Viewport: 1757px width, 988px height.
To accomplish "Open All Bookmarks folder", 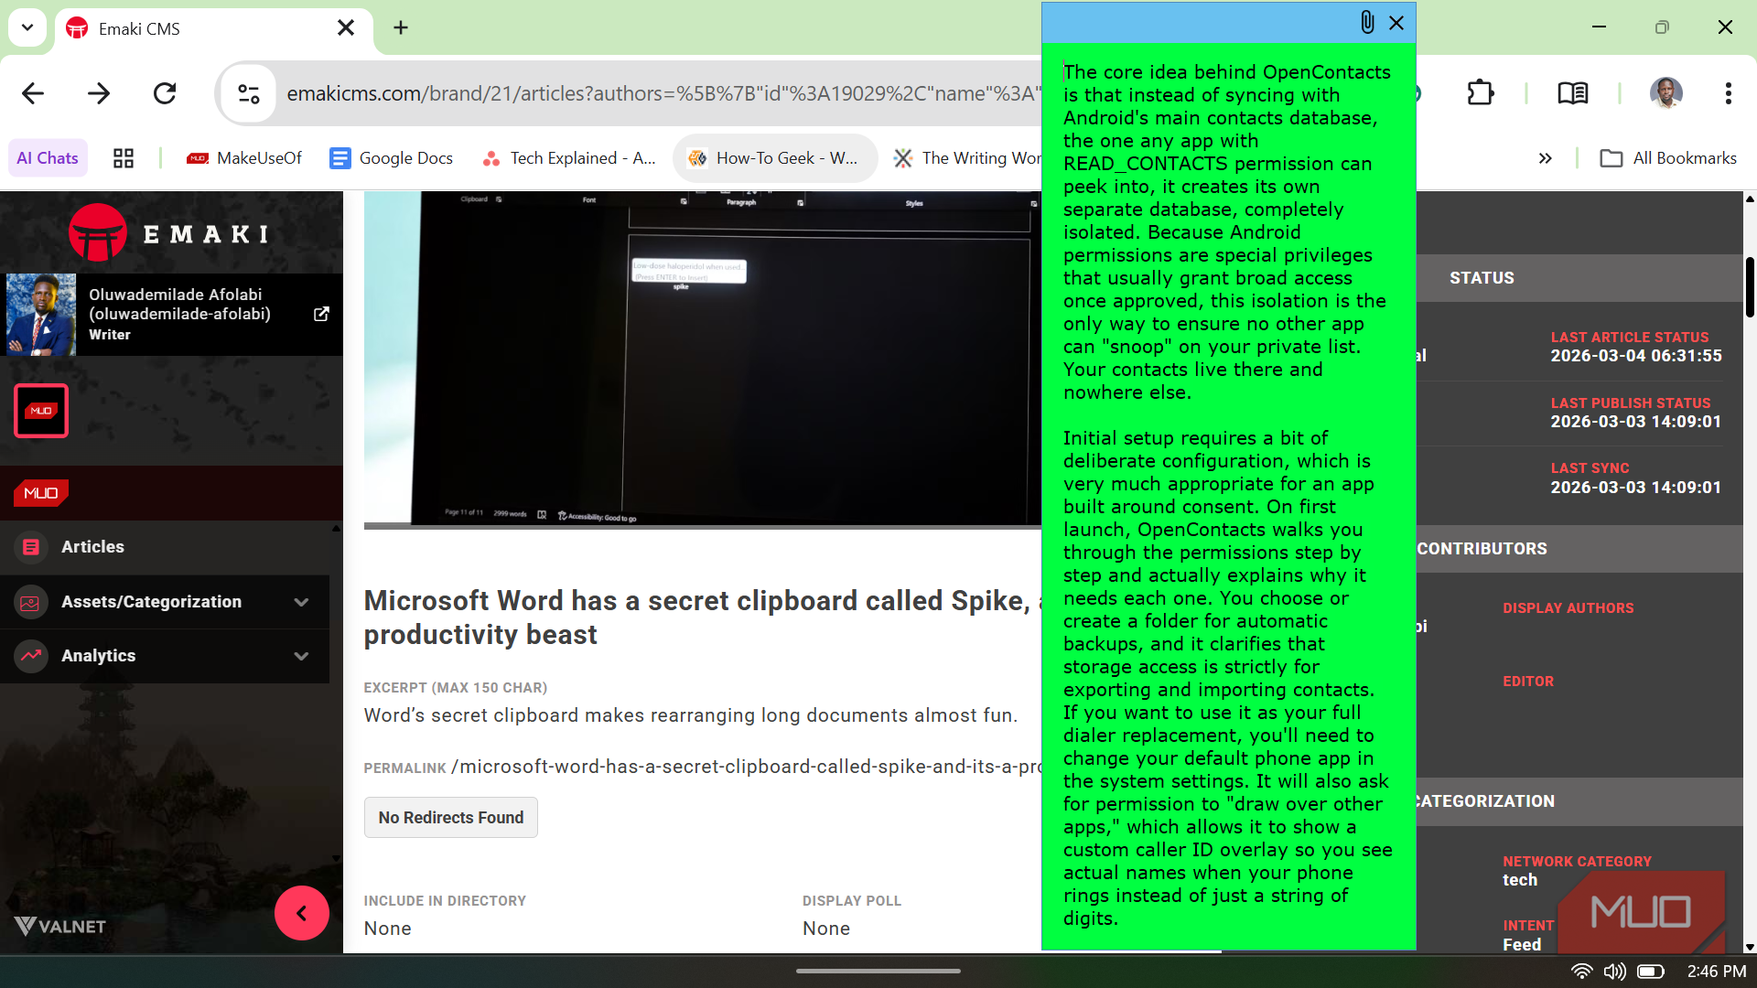I will point(1667,158).
